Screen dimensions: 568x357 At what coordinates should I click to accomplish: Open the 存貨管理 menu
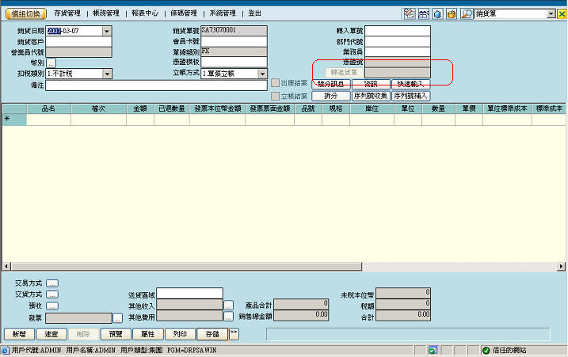[x=67, y=13]
